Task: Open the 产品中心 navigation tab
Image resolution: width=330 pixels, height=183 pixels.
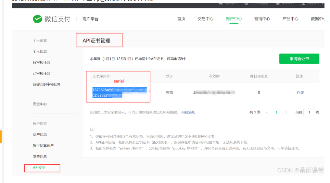Action: 290,19
